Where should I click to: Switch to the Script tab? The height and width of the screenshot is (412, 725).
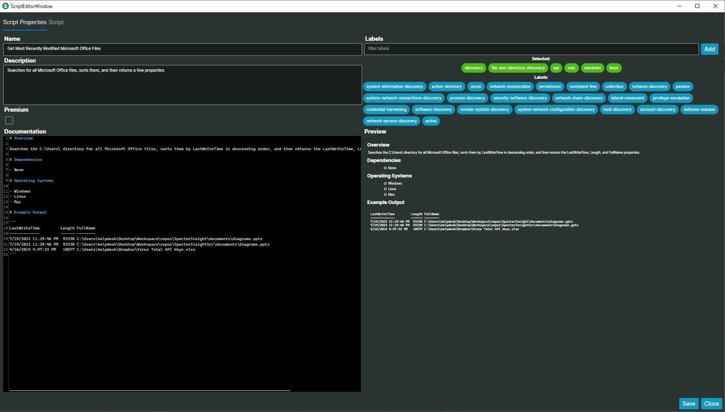[56, 22]
